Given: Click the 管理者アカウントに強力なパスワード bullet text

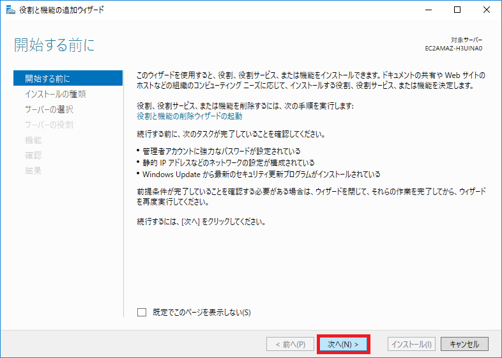Looking at the screenshot, I should point(221,152).
